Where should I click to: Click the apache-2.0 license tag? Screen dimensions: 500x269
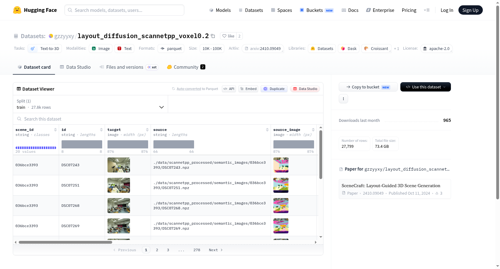click(436, 48)
